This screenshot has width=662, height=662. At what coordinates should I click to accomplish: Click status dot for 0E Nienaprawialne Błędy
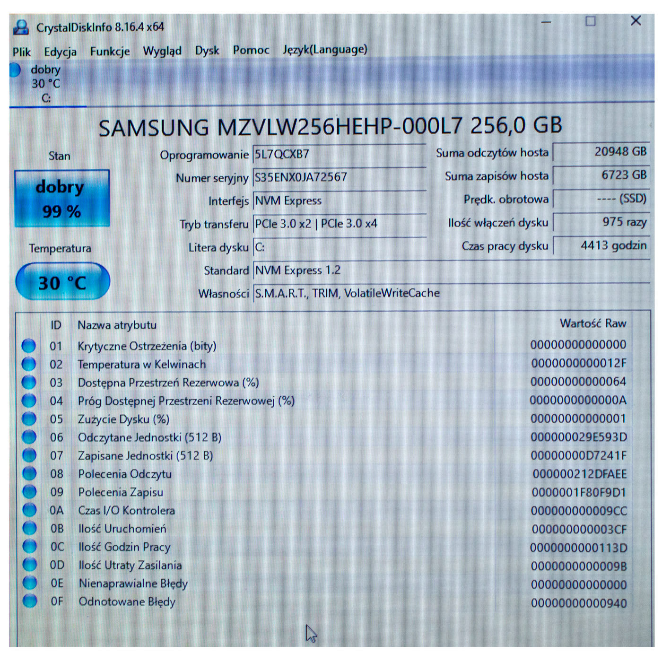pos(29,583)
